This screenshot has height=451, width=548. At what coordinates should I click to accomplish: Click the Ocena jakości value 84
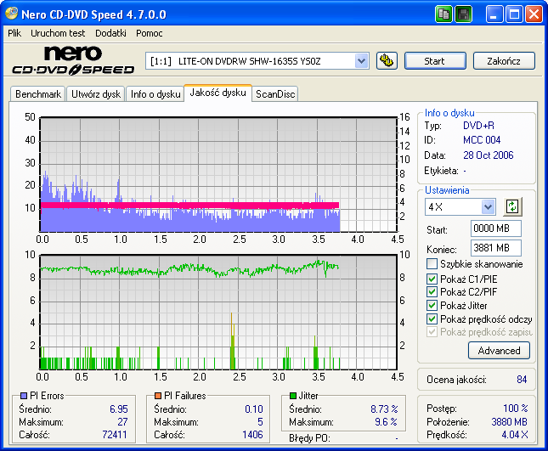click(x=522, y=380)
